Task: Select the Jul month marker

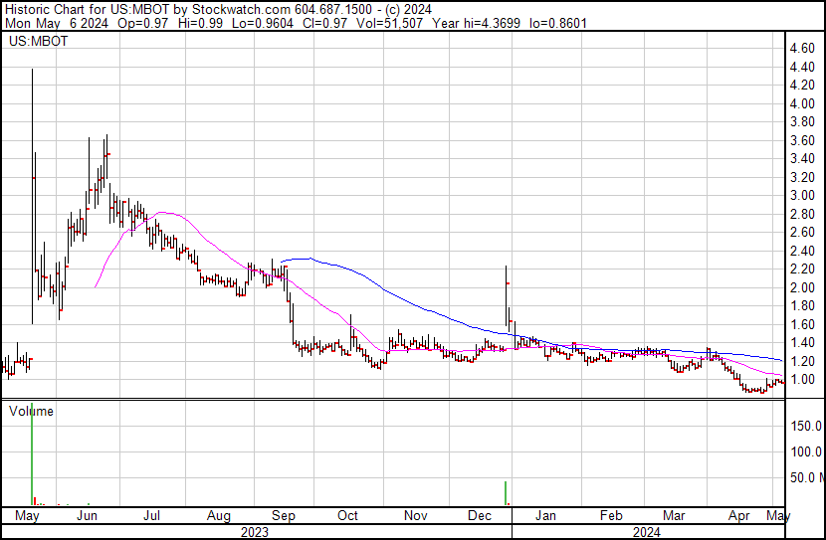Action: coord(152,516)
